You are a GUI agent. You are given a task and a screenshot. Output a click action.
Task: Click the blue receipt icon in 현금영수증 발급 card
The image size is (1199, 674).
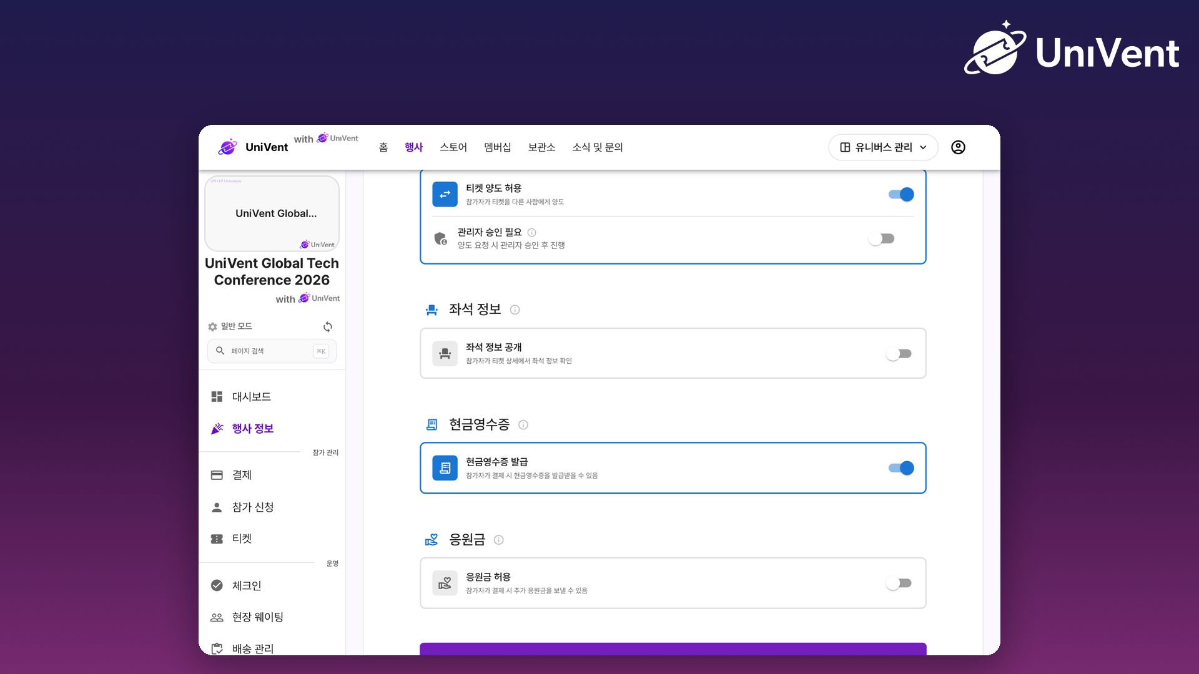(x=445, y=469)
